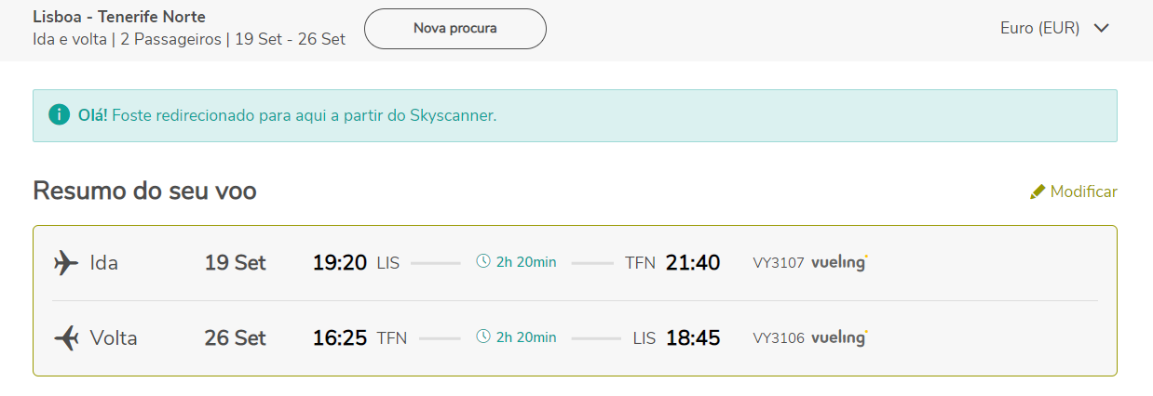Screen dimensions: 1153x396
Task: Click the Resumo do seu voo heading
Action: [x=144, y=191]
